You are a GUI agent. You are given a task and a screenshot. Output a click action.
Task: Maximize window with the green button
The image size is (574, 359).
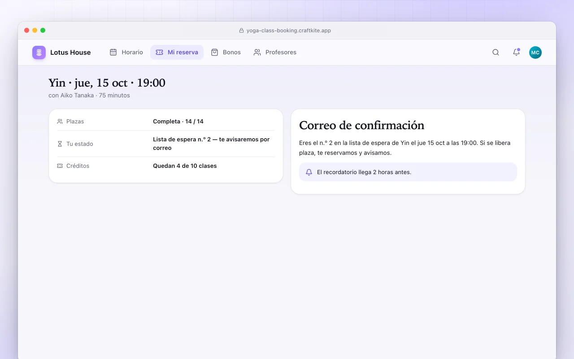coord(43,31)
